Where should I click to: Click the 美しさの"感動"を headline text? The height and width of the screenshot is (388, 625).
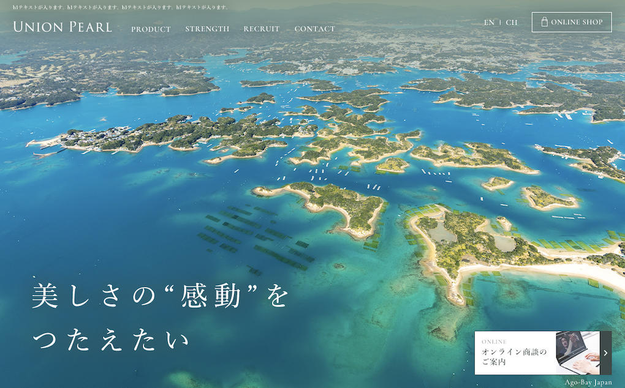tap(161, 295)
